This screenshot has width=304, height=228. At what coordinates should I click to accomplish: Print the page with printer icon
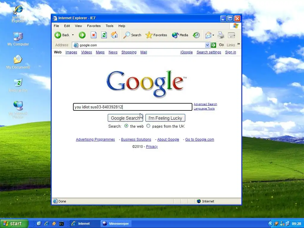coord(221,35)
